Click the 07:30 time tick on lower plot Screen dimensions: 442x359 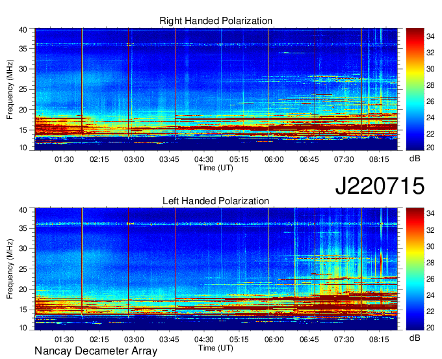[344, 339]
